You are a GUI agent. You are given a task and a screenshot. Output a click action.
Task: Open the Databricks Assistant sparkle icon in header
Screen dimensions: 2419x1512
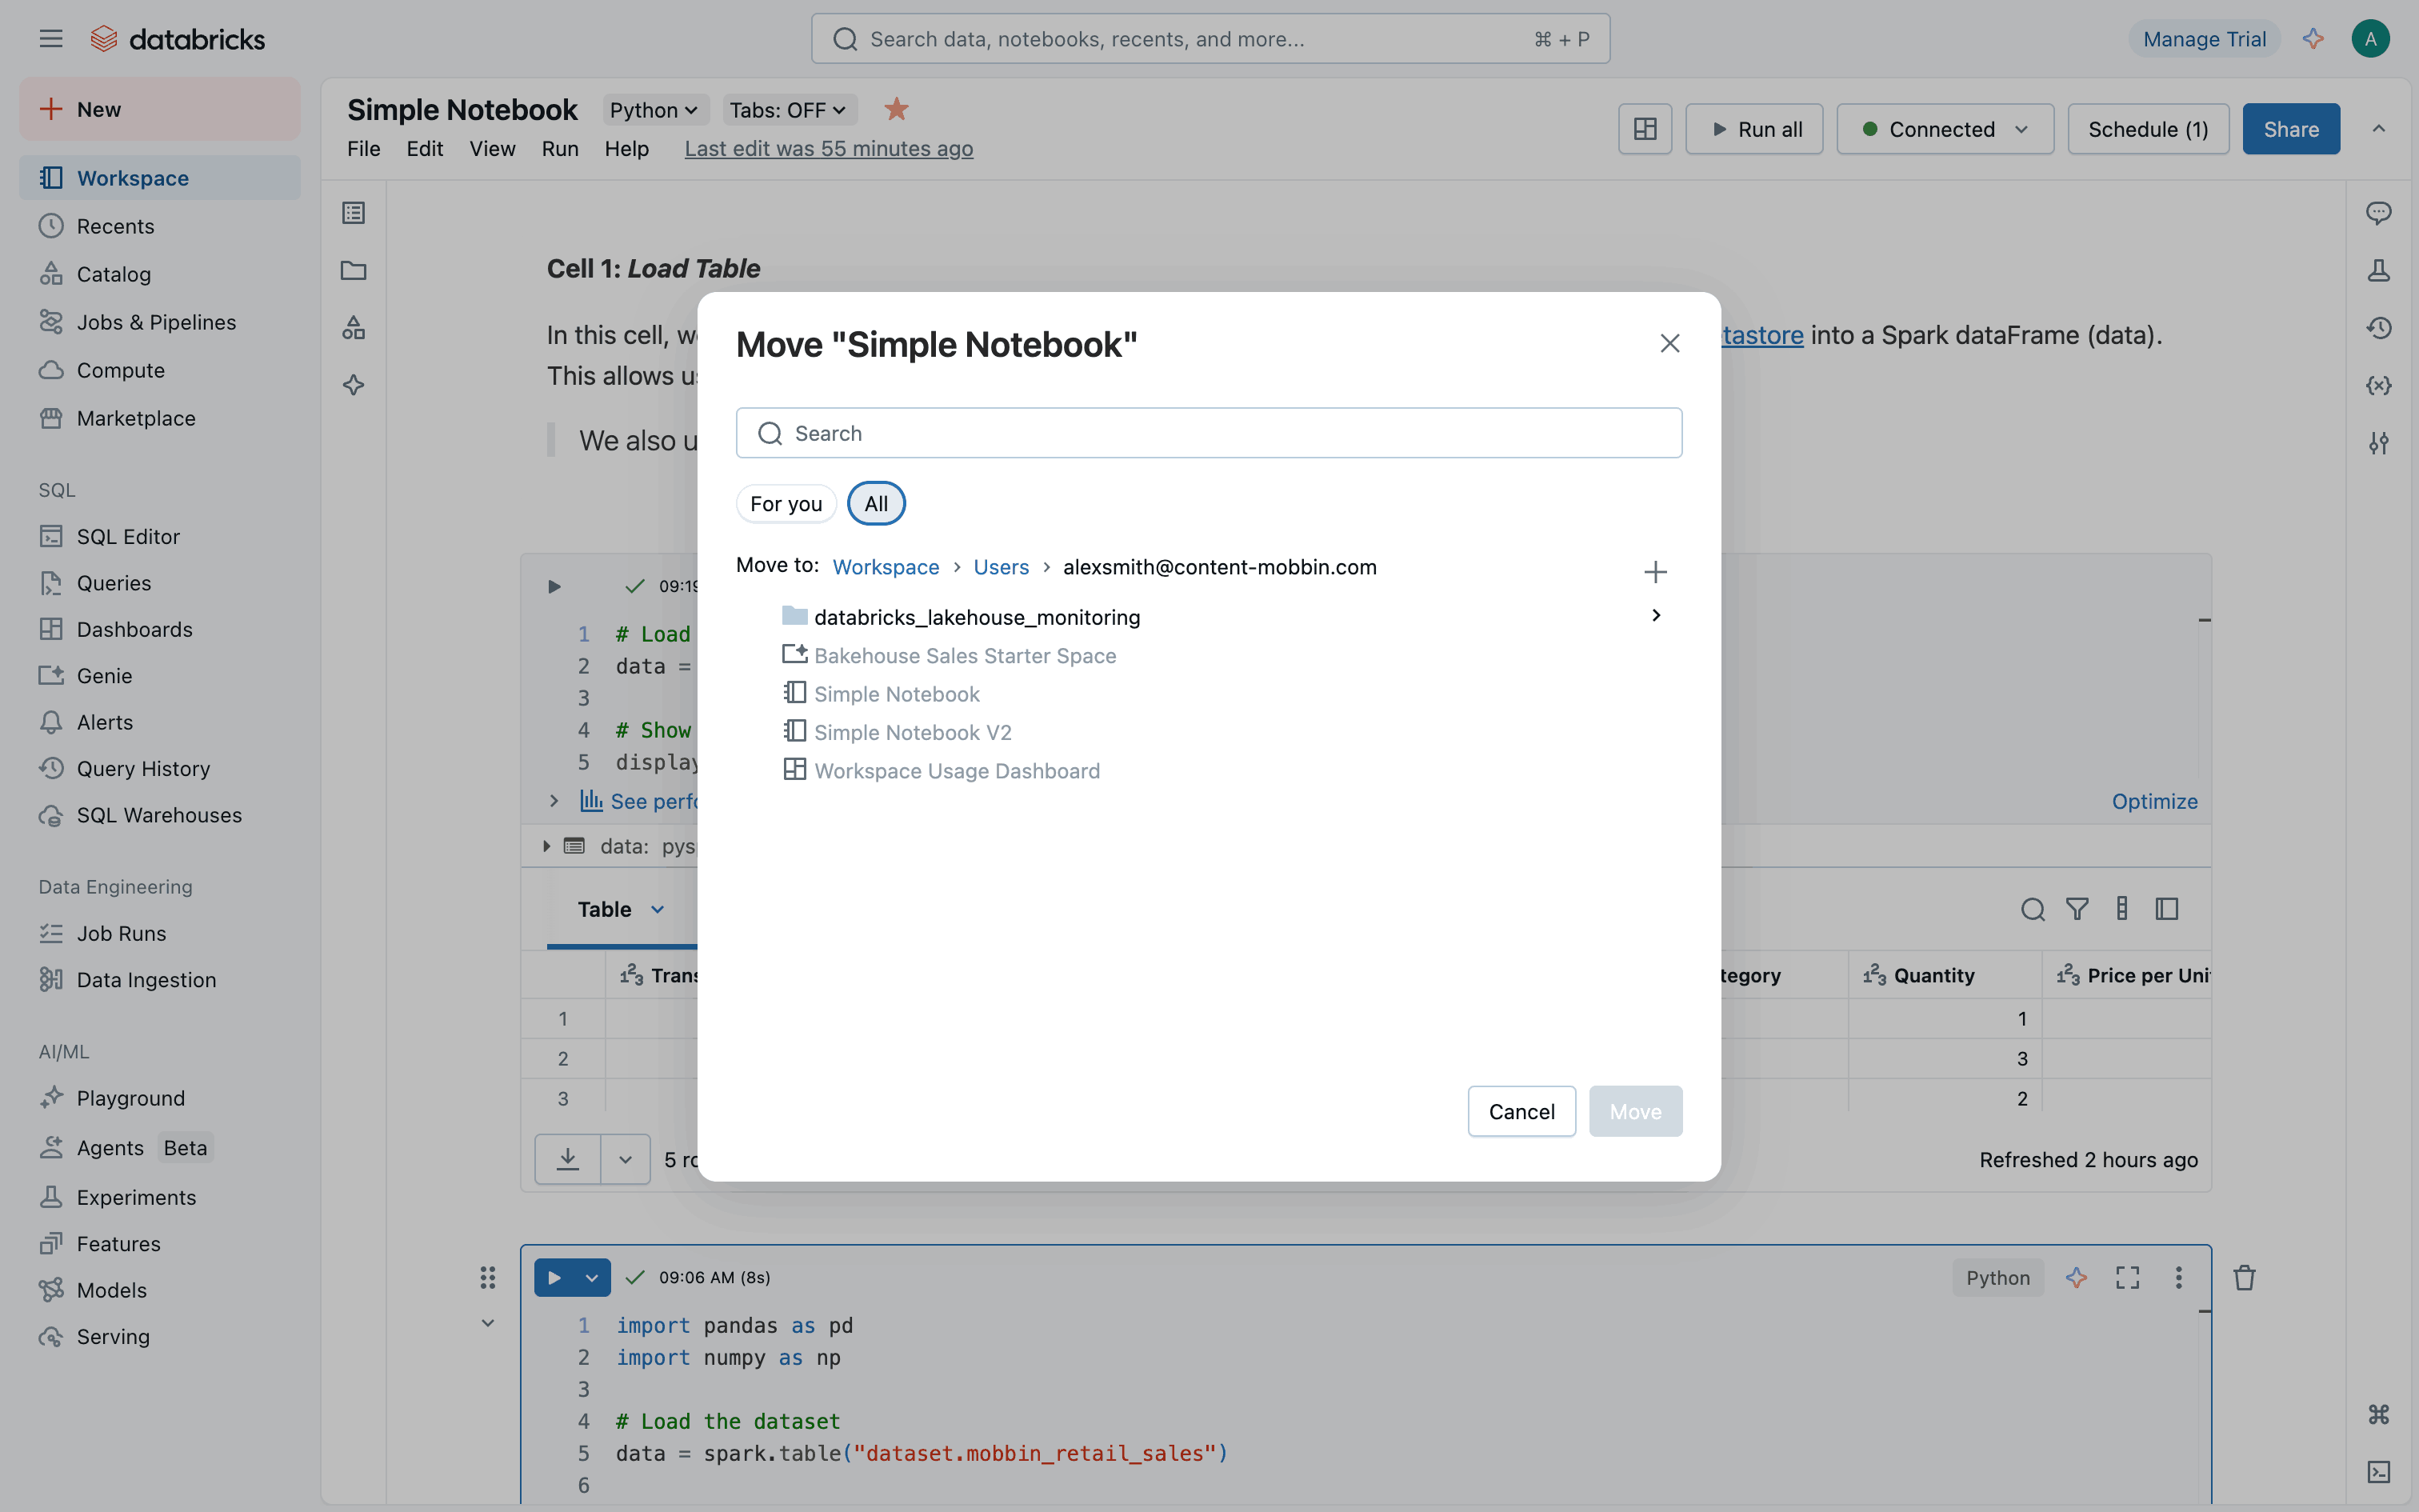(x=2313, y=39)
